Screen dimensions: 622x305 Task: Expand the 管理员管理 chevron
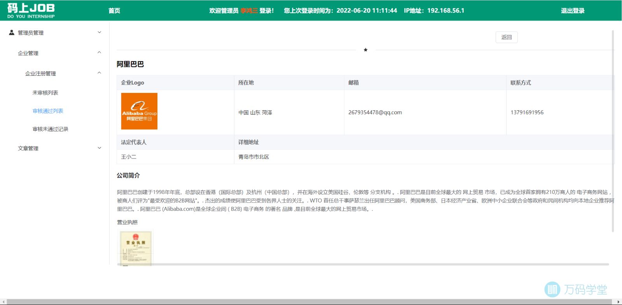(100, 32)
